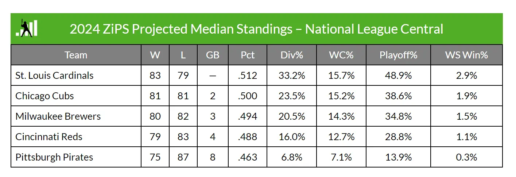The image size is (516, 177).
Task: Select the Milwaukee Brewers team name
Action: (58, 116)
